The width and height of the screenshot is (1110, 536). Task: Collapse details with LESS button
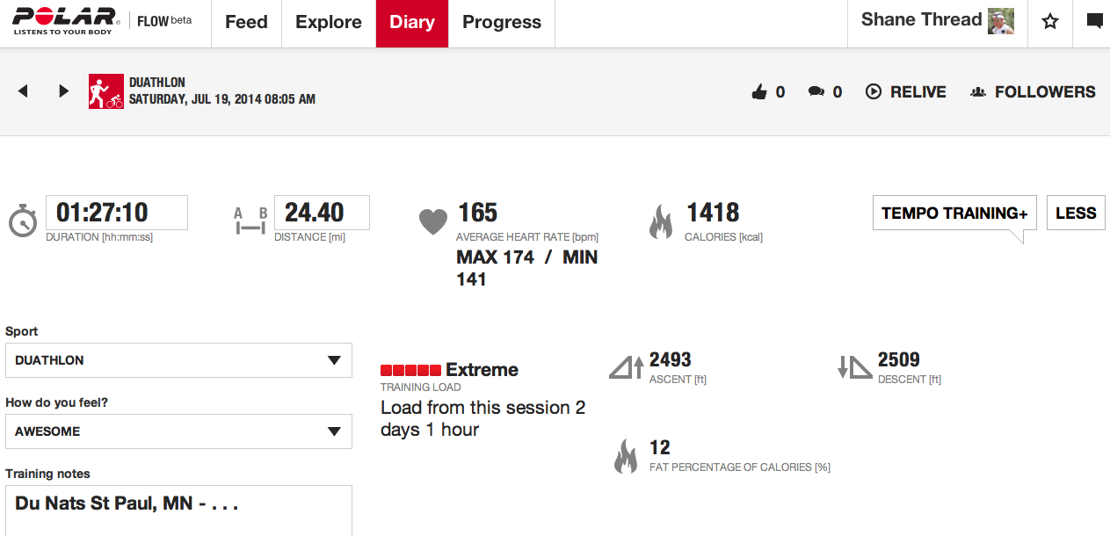tap(1076, 213)
